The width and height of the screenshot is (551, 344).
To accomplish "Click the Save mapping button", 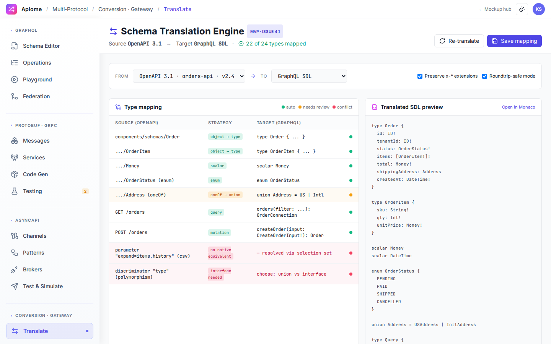I will pos(514,41).
